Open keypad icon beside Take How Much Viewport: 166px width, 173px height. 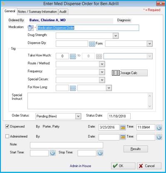pyautogui.click(x=73, y=56)
